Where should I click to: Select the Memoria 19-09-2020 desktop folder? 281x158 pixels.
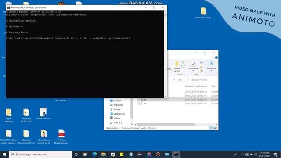[26, 115]
